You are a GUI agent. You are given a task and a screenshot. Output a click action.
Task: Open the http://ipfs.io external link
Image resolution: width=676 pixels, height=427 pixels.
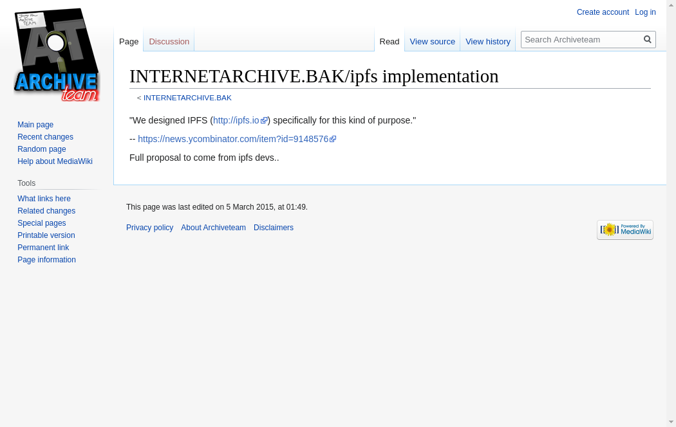point(236,120)
